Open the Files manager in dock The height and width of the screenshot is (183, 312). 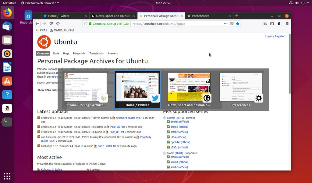click(x=7, y=40)
